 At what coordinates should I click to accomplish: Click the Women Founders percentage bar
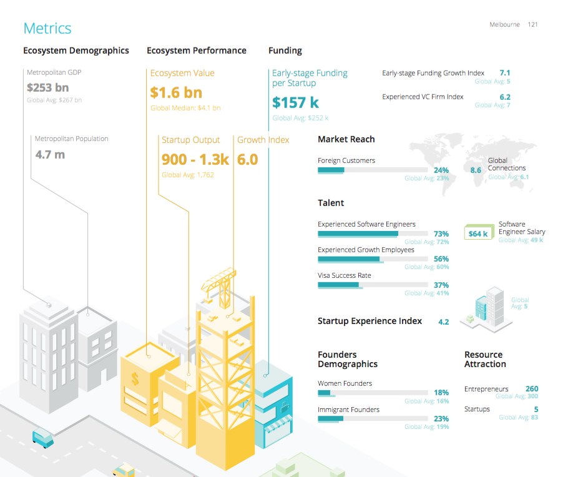[373, 393]
